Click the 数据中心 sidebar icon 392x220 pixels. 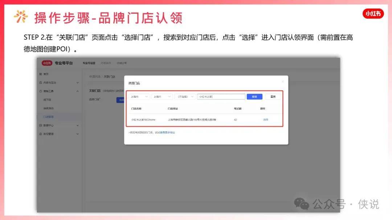(x=41, y=125)
